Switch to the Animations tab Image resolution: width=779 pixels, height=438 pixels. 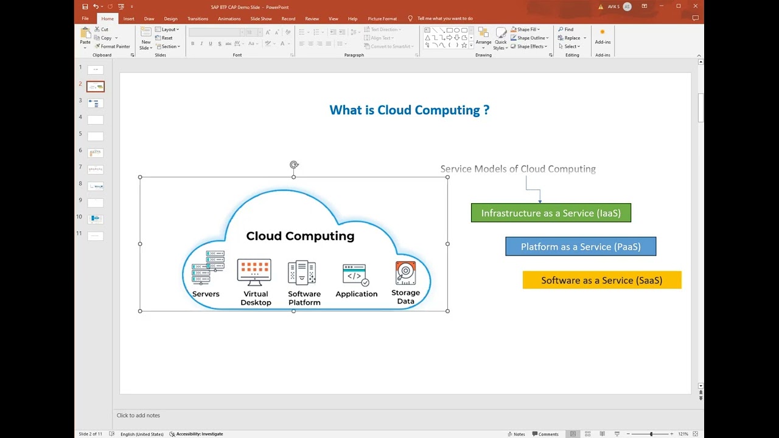coord(229,19)
